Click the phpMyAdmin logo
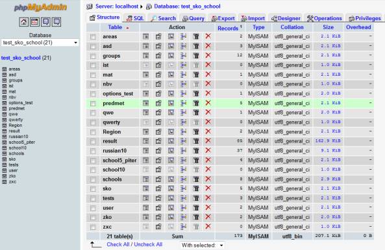385x250 pixels. coord(40,7)
